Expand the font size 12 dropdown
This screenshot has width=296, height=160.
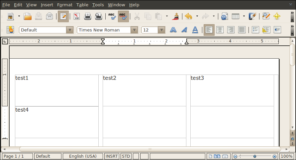pyautogui.click(x=161, y=30)
